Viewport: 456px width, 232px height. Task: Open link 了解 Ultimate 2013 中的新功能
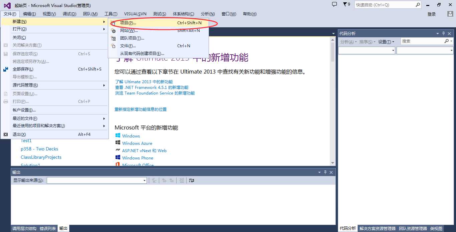[144, 82]
